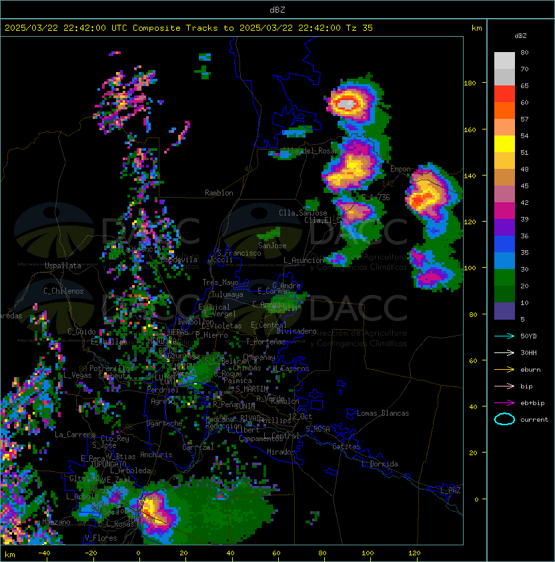Click the 'C_Chilenos' map label

point(63,291)
